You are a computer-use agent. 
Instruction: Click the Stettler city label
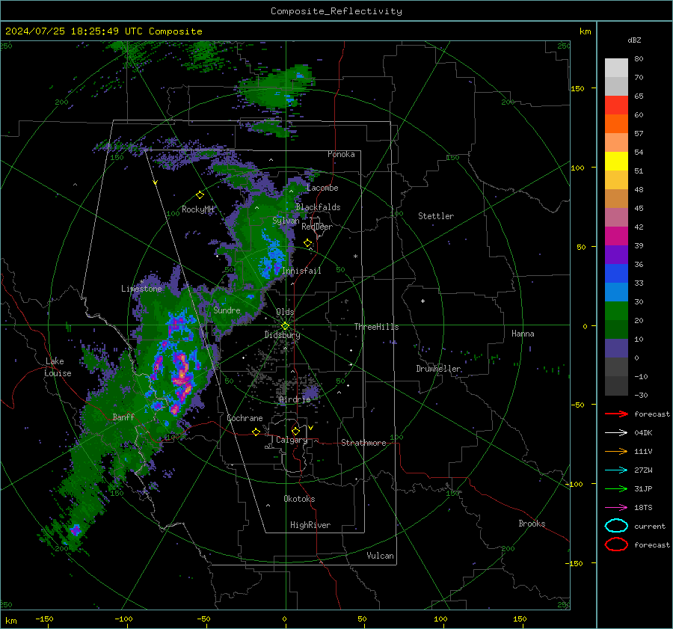[x=436, y=216]
